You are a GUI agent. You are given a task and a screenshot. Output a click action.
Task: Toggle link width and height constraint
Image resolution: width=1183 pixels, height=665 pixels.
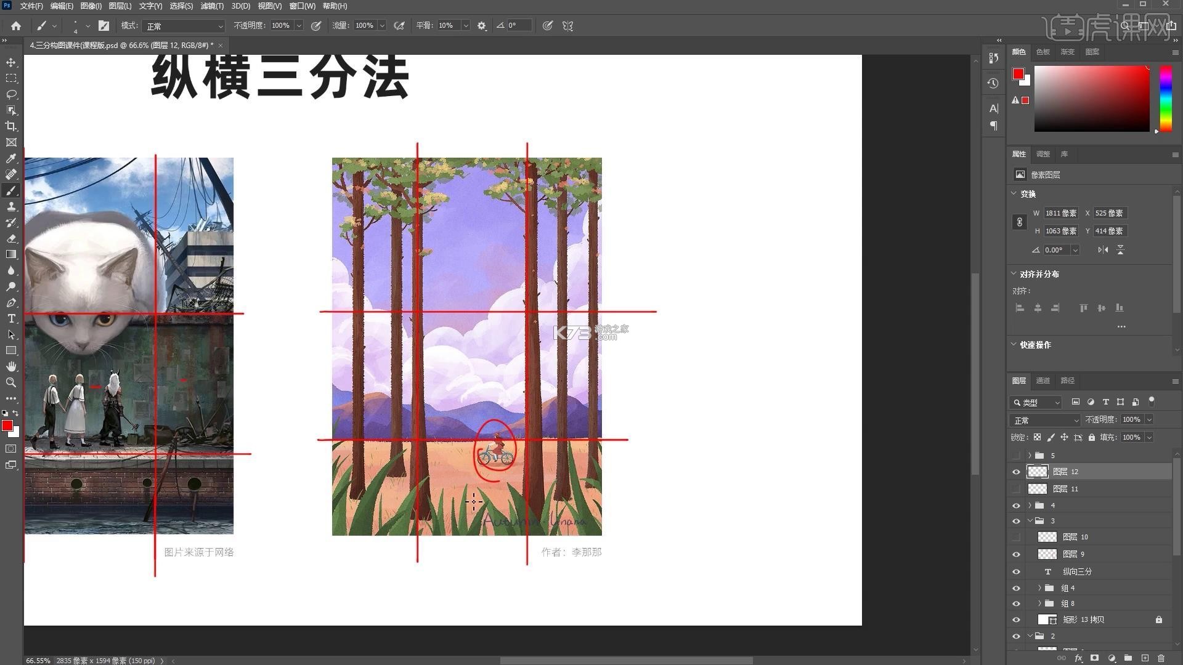pyautogui.click(x=1020, y=222)
